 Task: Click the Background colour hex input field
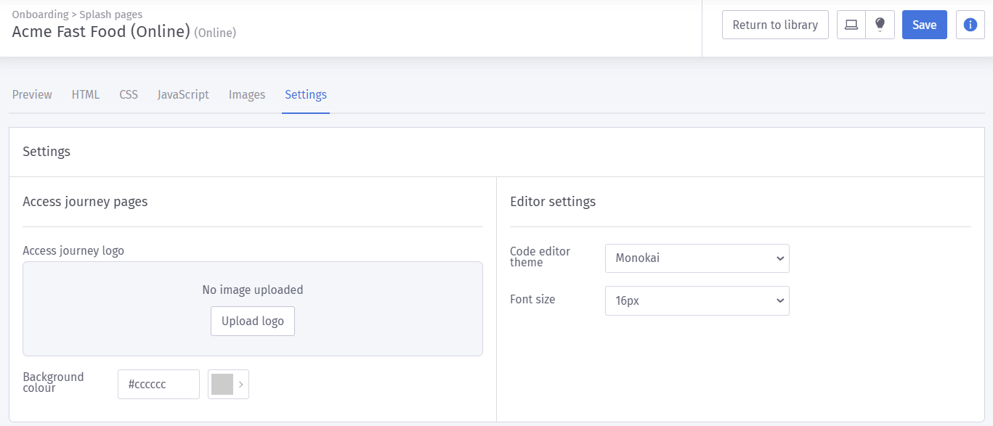[158, 384]
